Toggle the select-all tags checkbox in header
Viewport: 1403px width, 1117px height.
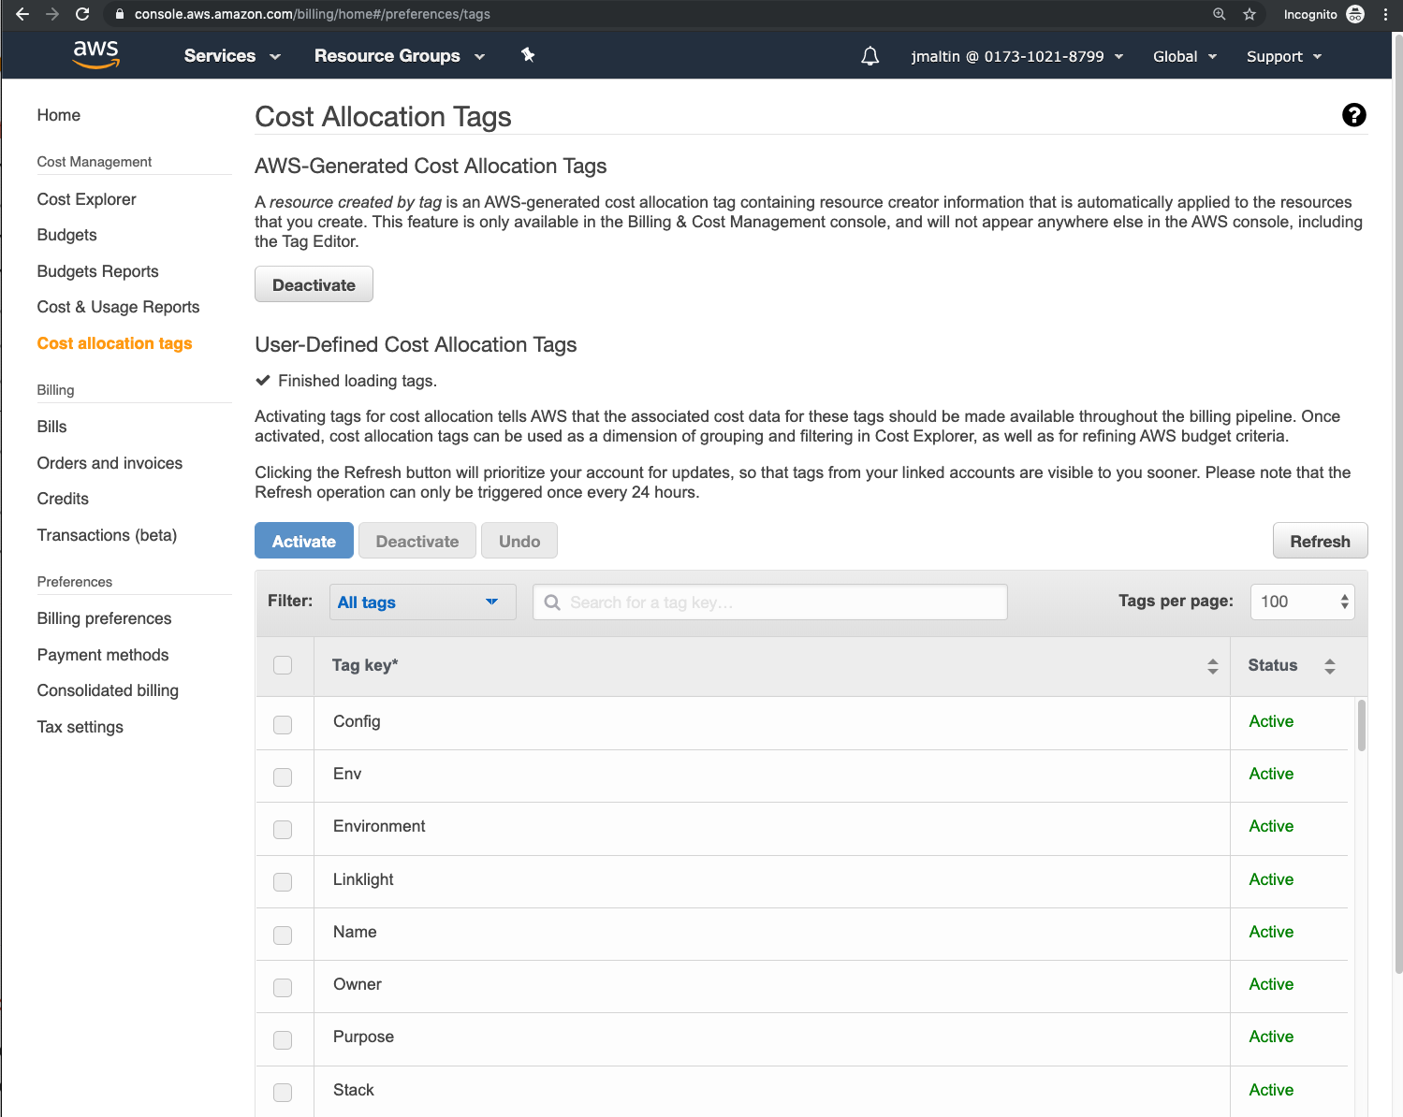283,665
